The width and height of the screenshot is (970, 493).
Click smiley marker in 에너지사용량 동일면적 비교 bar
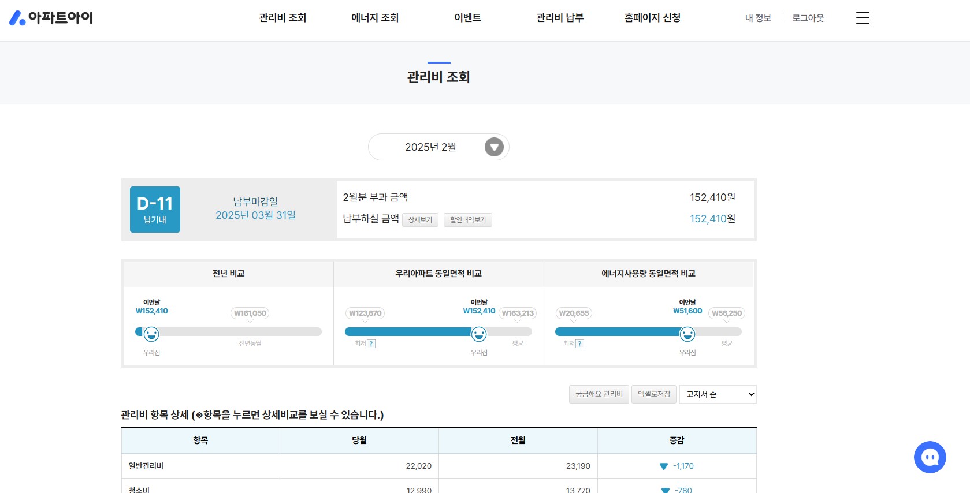687,334
